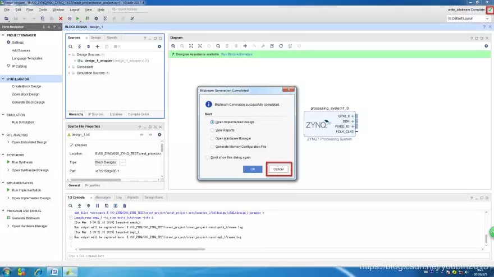Open Windows Start button

click(7, 271)
